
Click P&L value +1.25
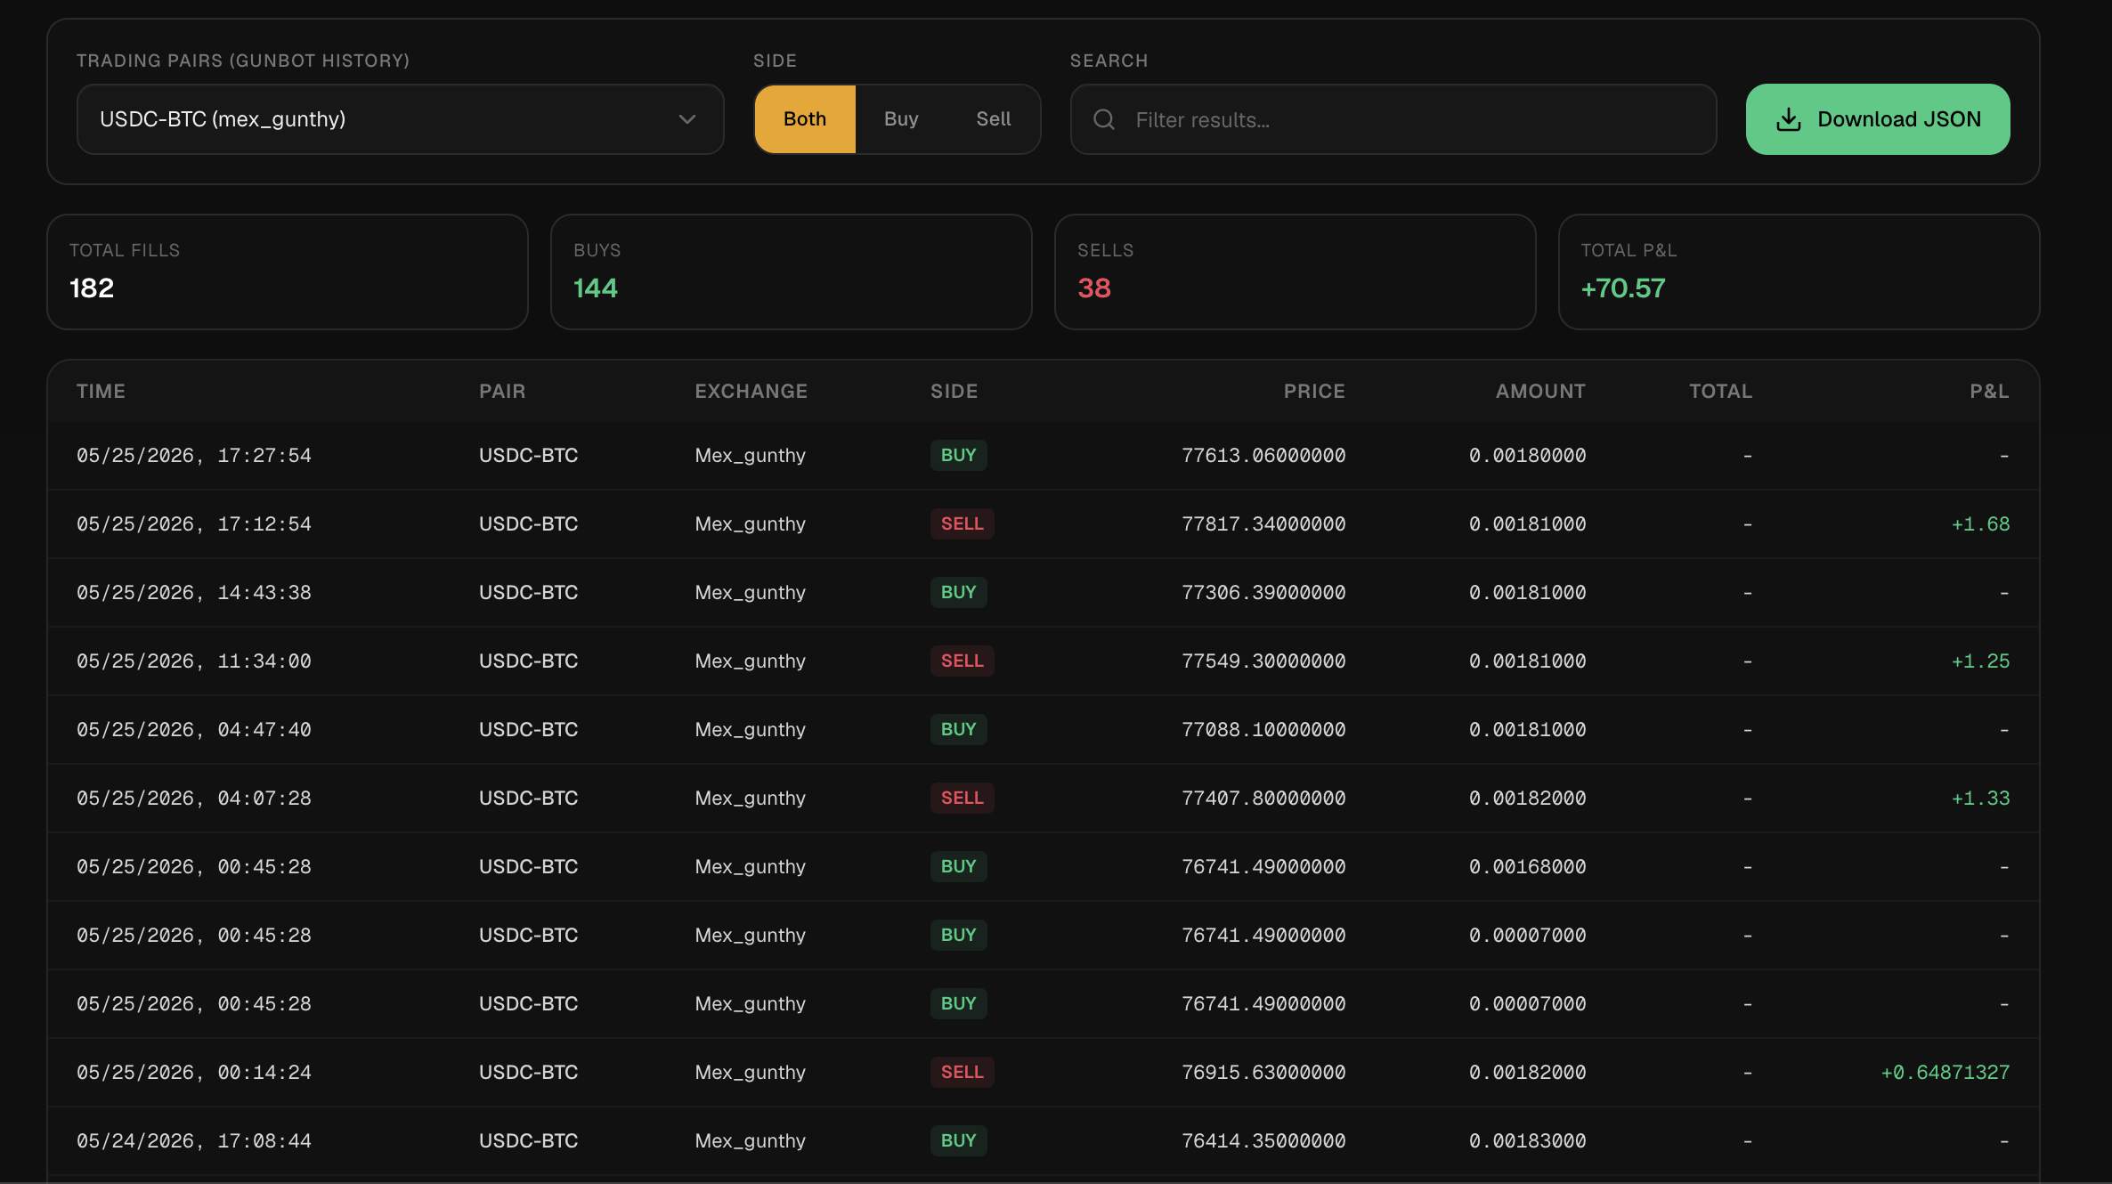tap(1980, 661)
